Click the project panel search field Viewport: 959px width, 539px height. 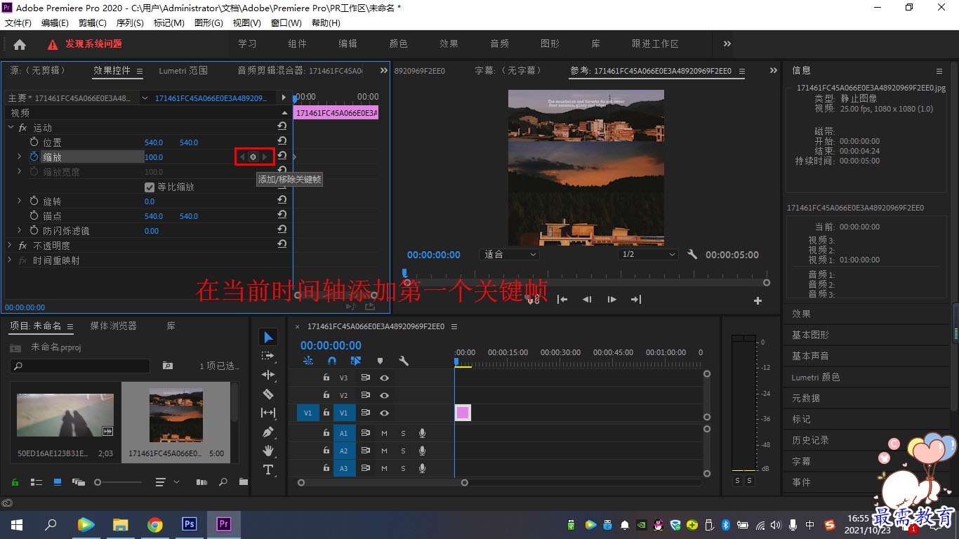(80, 366)
